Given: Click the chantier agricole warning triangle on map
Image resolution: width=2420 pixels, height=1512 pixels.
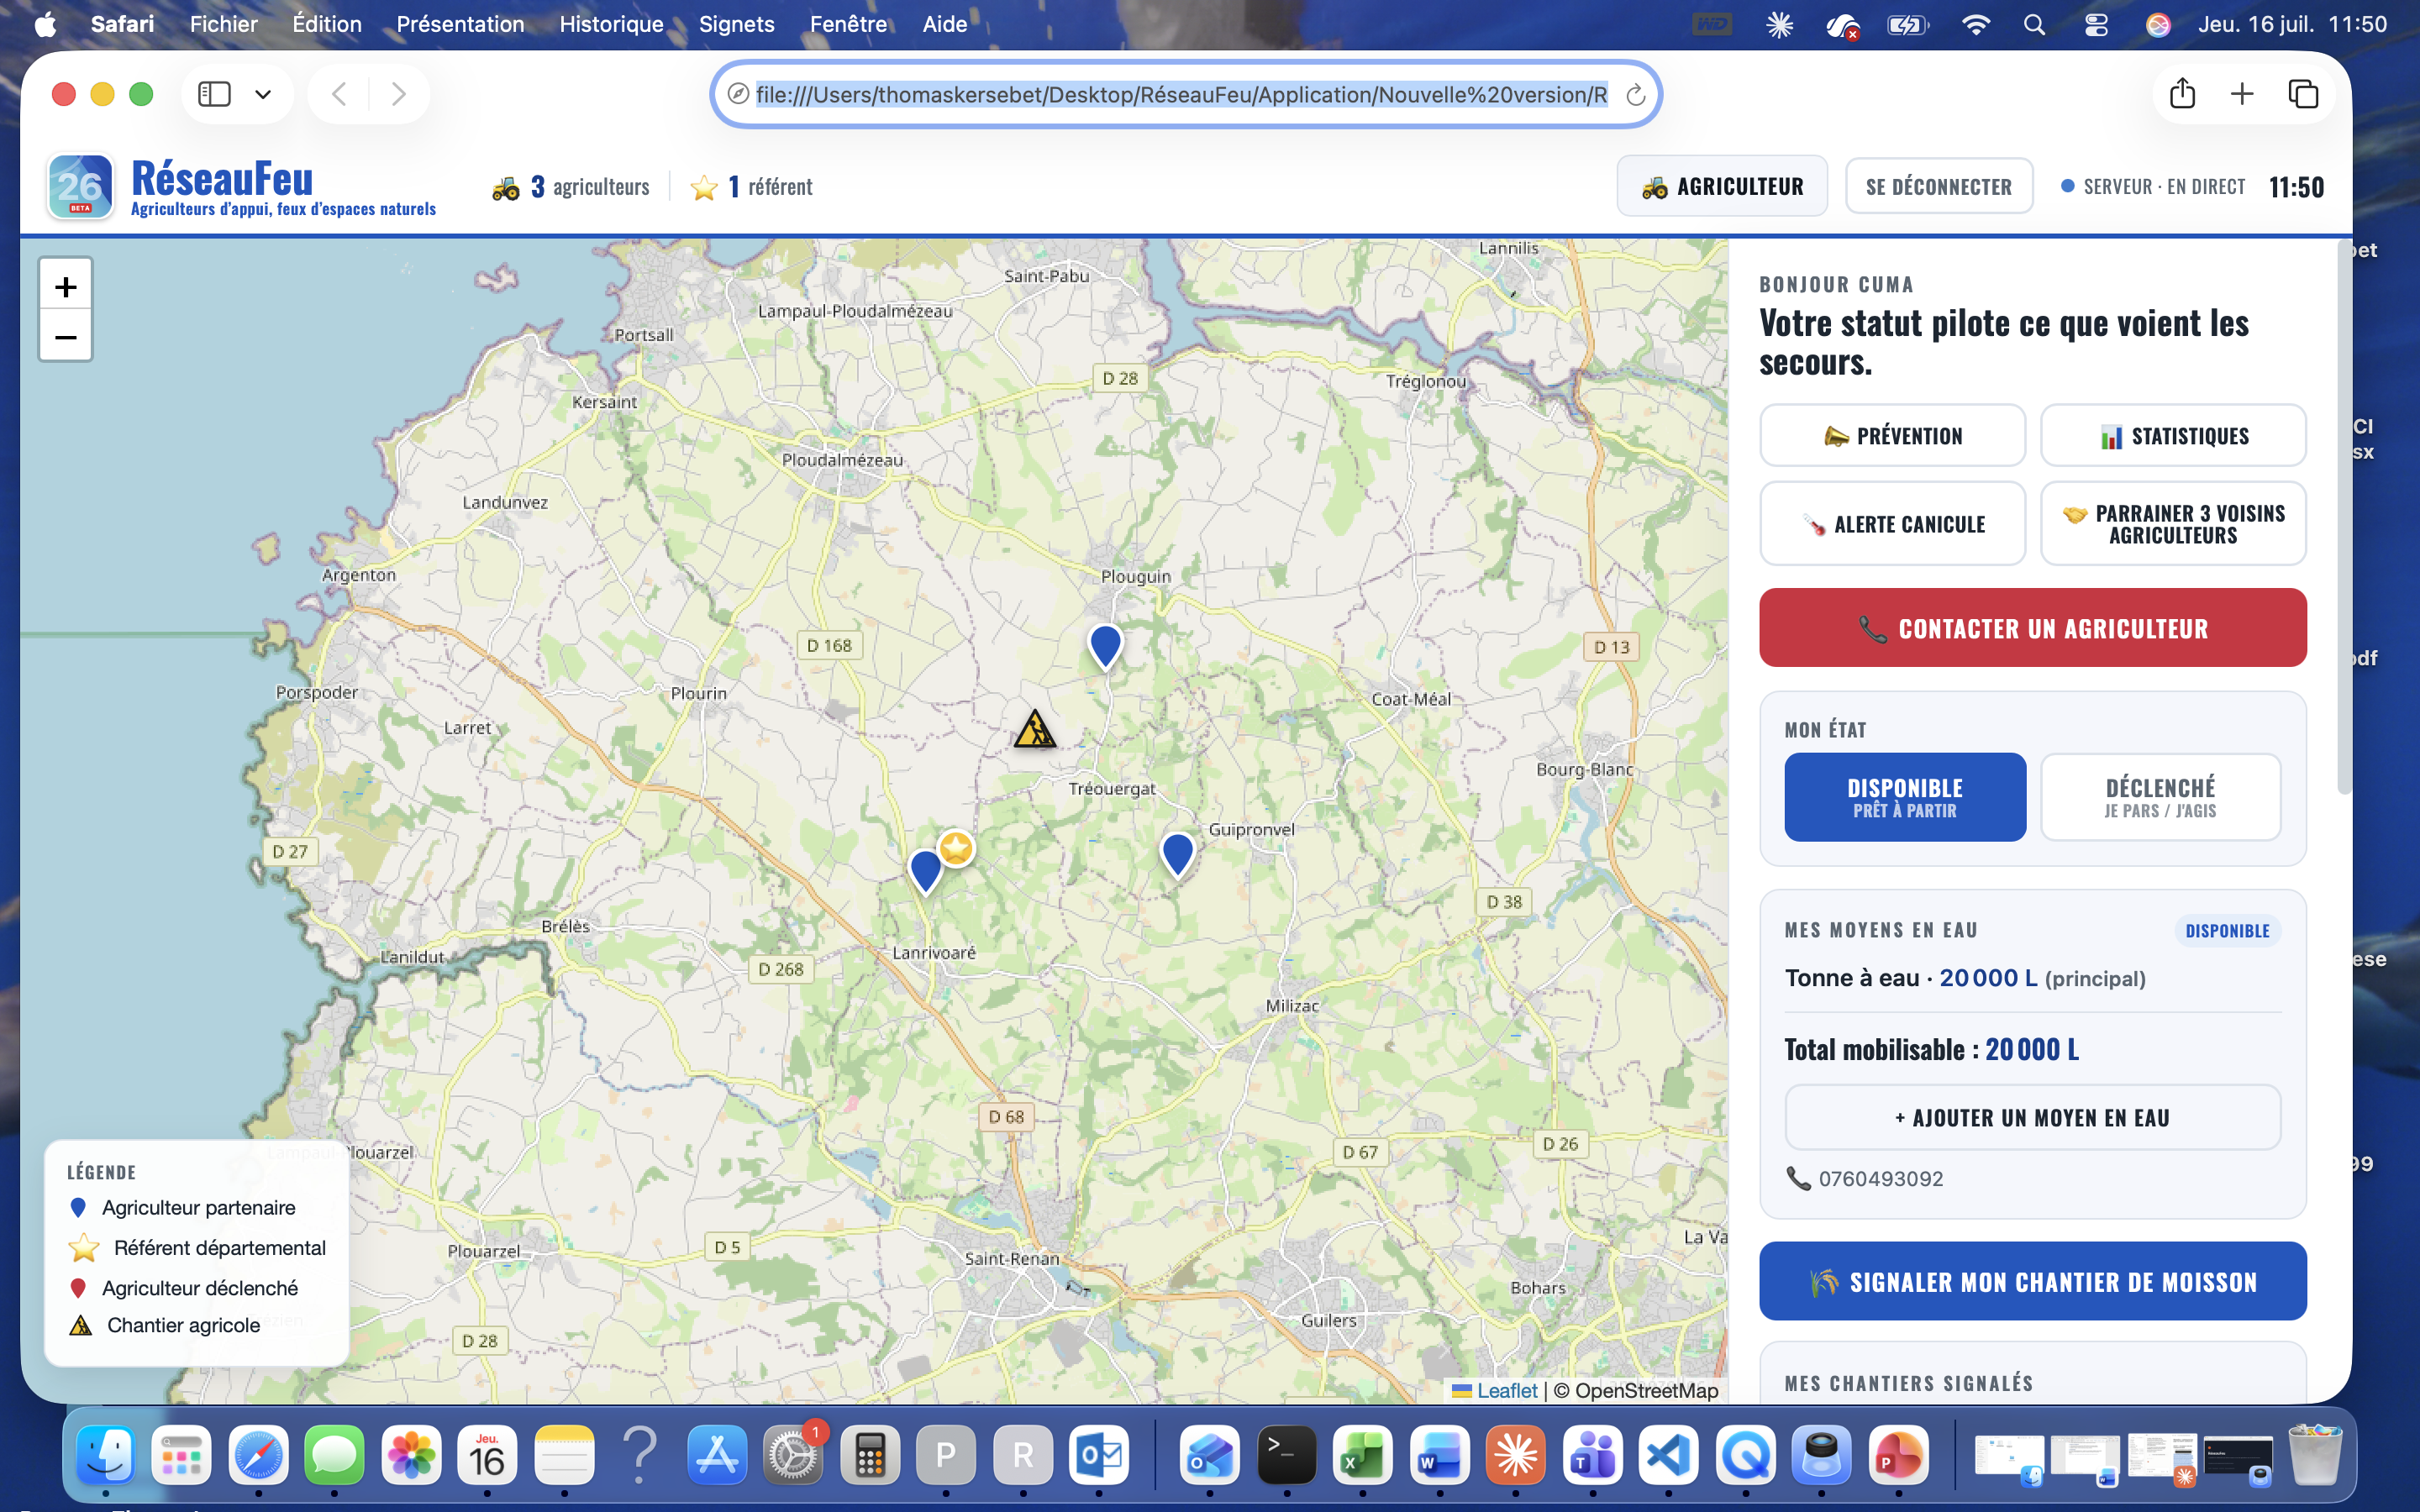Looking at the screenshot, I should click(1034, 729).
